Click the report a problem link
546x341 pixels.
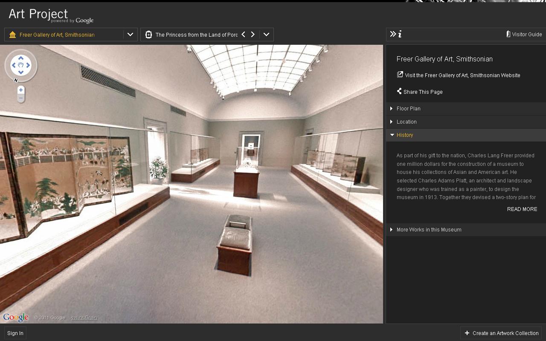click(84, 318)
